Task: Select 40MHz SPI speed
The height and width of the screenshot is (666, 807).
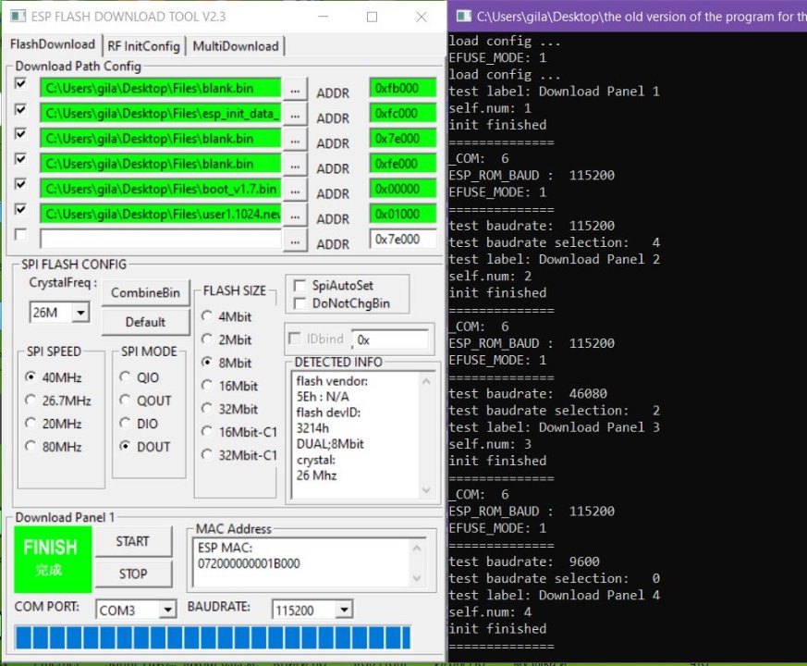Action: 54,377
